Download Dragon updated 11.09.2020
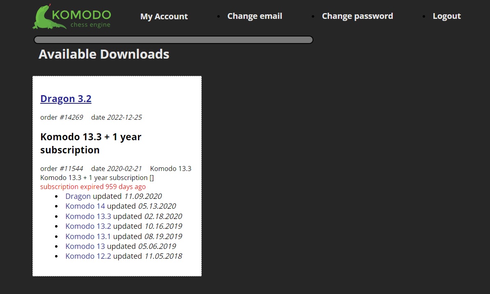This screenshot has height=294, width=490. pyautogui.click(x=78, y=196)
